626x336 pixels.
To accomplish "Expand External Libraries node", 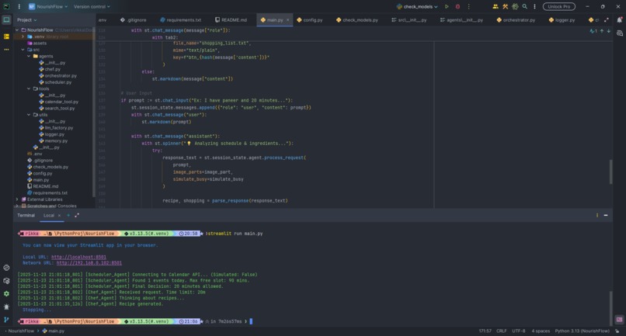I will coord(17,199).
